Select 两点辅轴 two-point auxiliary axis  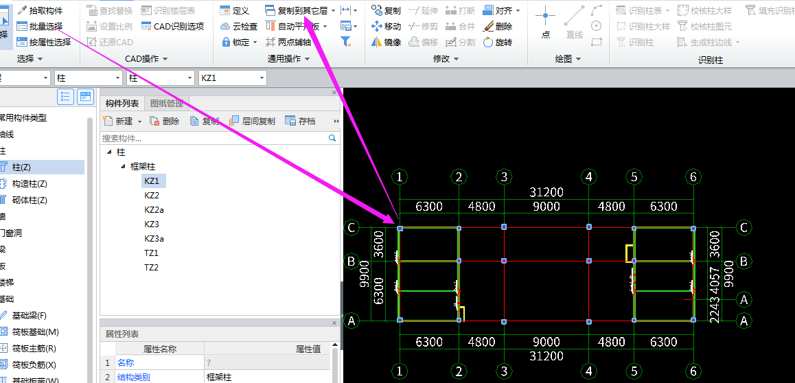pos(288,43)
